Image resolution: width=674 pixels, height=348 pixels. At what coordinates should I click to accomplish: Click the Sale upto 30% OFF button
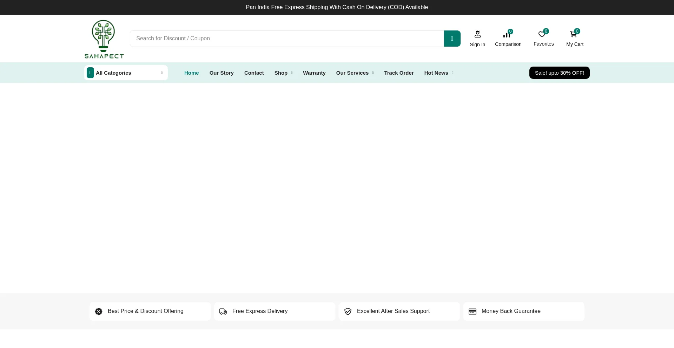pyautogui.click(x=559, y=73)
